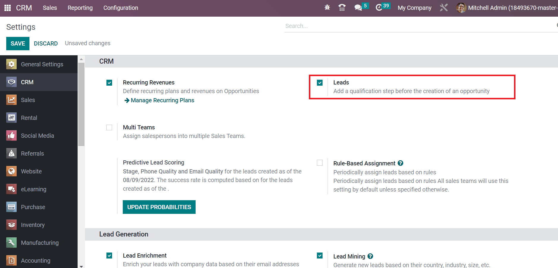Viewport: 558px width, 268px height.
Task: Open the VoIP phone icon
Action: tap(342, 7)
